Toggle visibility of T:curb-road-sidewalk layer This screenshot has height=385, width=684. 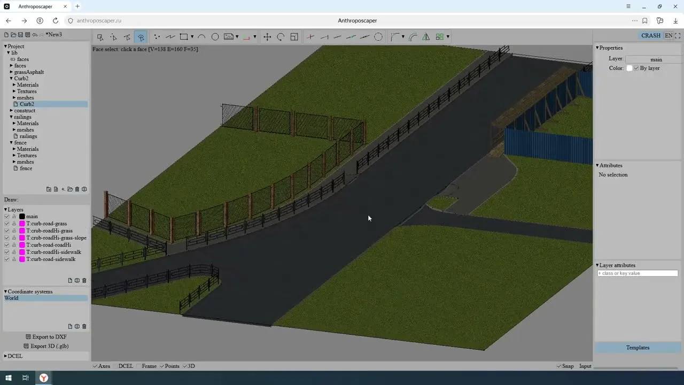pos(7,259)
